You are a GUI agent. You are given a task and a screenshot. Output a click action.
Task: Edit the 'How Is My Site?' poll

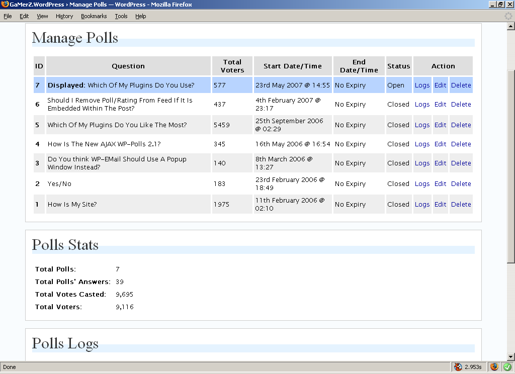pyautogui.click(x=440, y=205)
